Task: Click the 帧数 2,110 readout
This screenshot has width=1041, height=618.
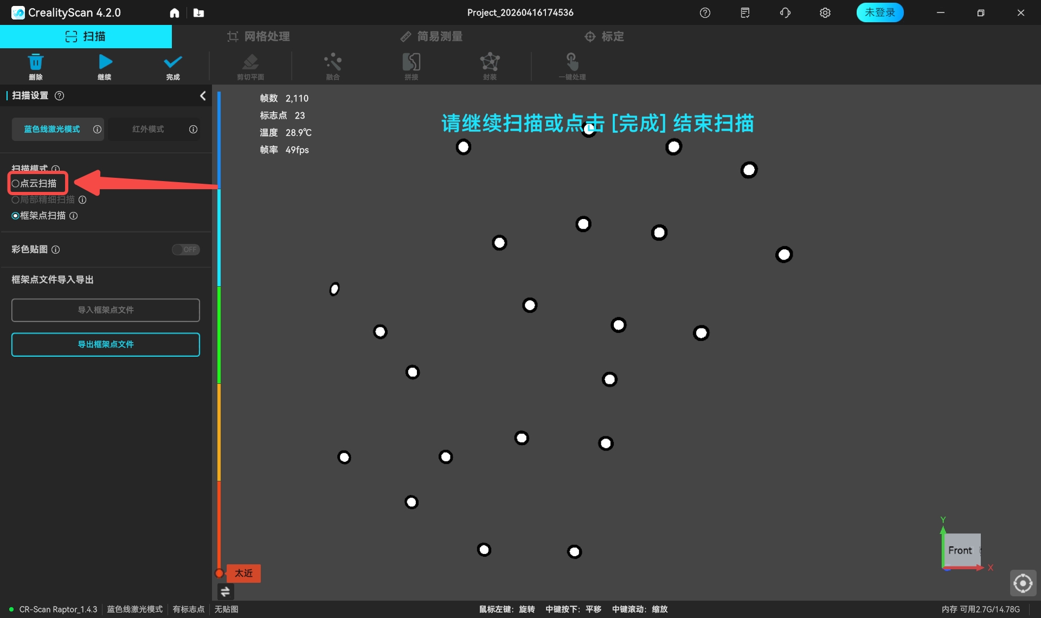Action: click(x=284, y=98)
